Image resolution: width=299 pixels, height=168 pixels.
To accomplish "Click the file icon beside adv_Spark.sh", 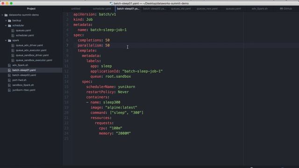I will [x=9, y=65].
